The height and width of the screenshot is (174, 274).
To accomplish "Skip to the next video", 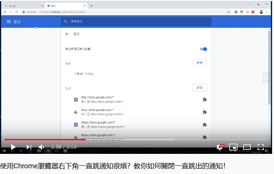I will click(x=29, y=147).
